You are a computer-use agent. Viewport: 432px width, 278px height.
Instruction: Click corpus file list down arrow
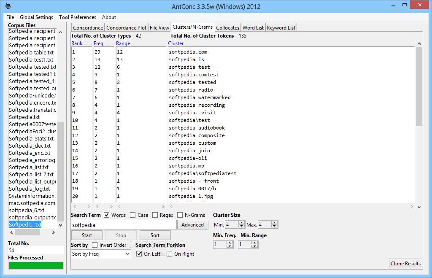coord(61,225)
